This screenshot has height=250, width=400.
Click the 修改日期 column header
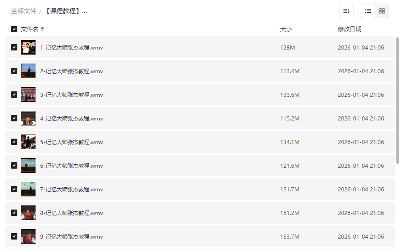click(349, 29)
